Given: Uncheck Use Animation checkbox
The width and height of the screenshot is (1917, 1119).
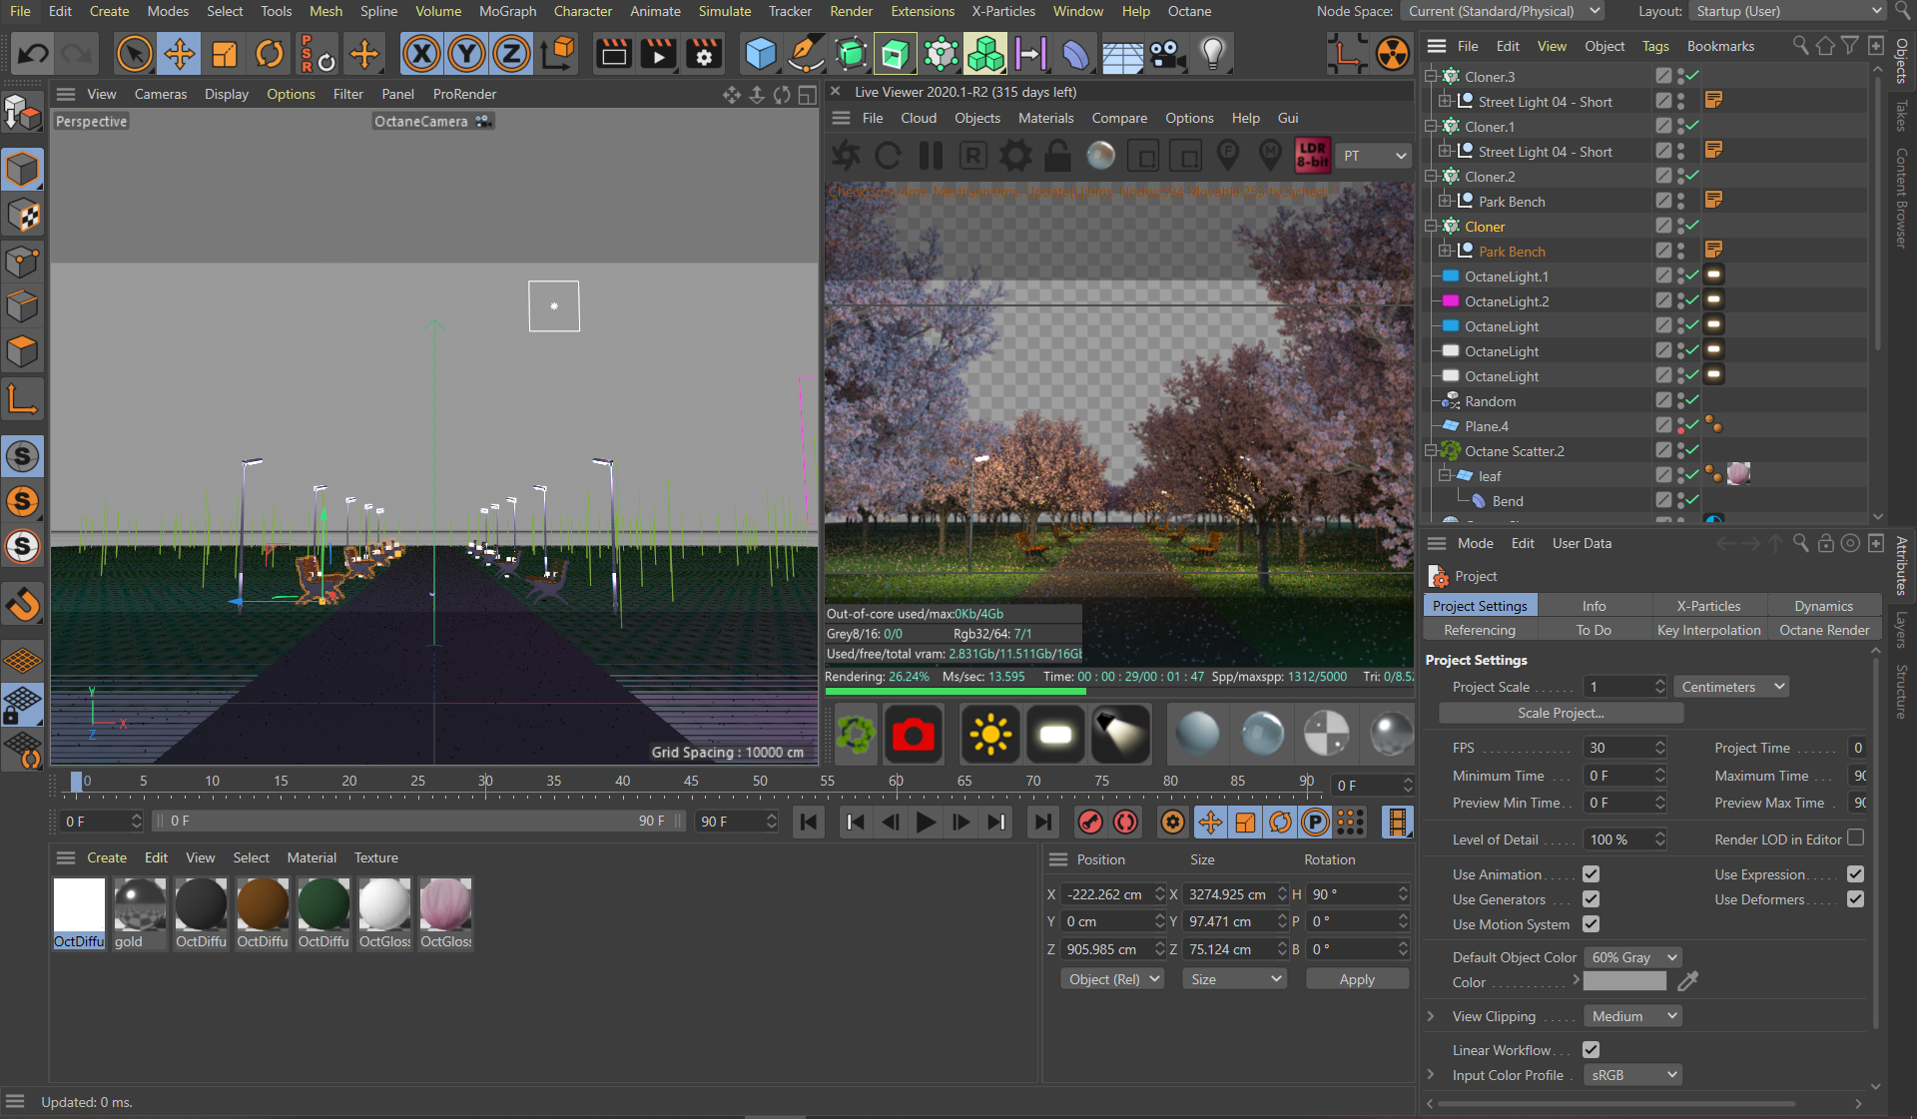Looking at the screenshot, I should click(1591, 874).
